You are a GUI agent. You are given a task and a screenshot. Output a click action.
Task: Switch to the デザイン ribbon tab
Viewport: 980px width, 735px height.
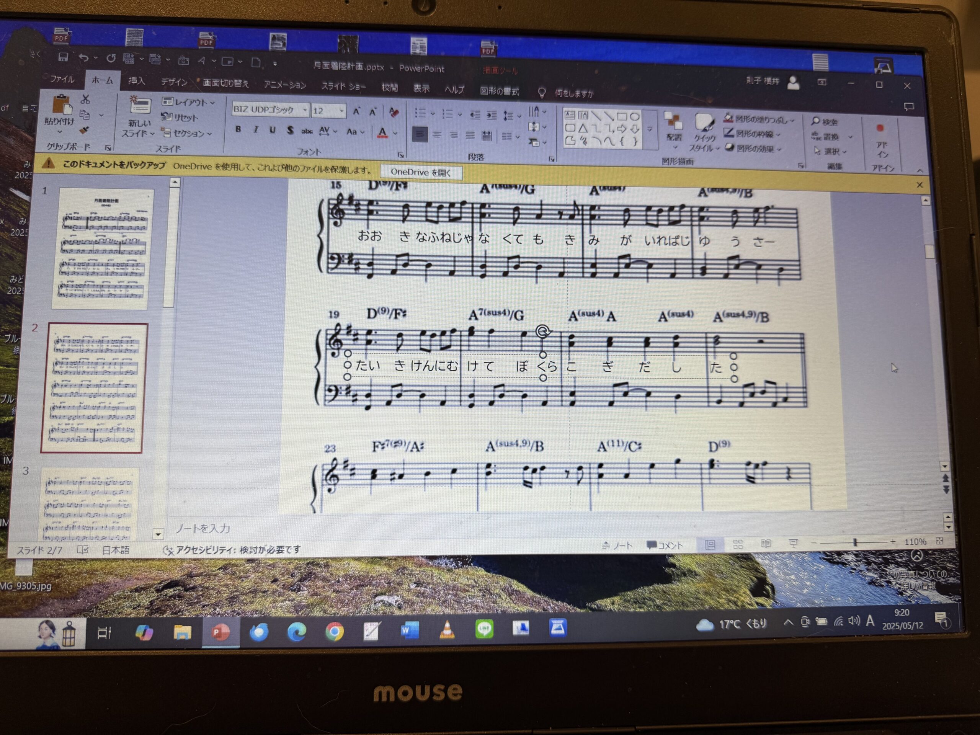(174, 82)
